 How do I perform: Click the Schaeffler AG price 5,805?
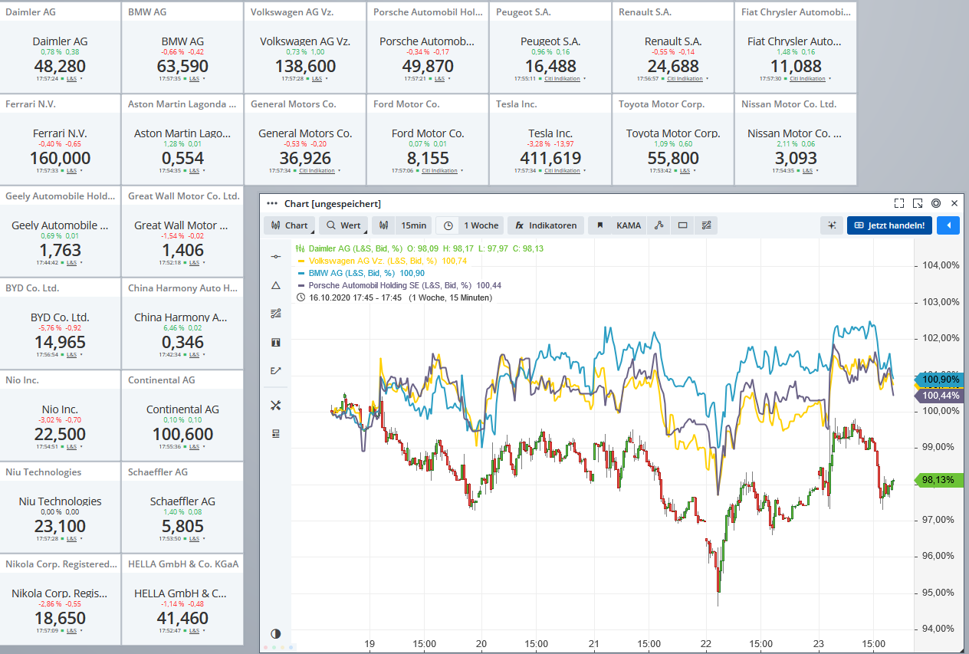(182, 526)
